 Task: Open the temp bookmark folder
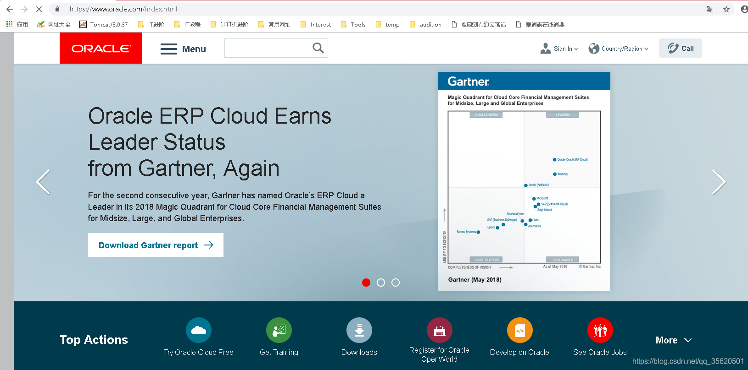coord(387,24)
